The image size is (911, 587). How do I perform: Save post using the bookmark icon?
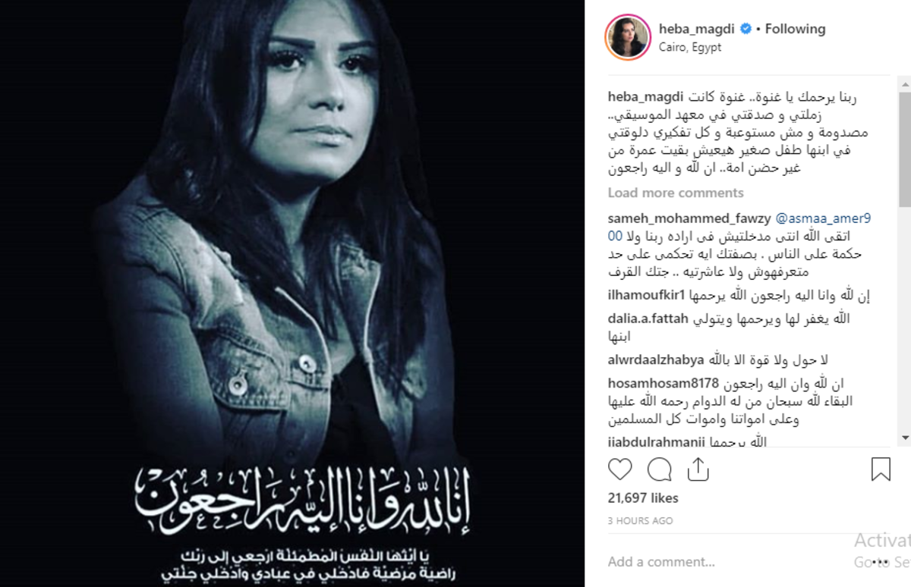click(881, 469)
